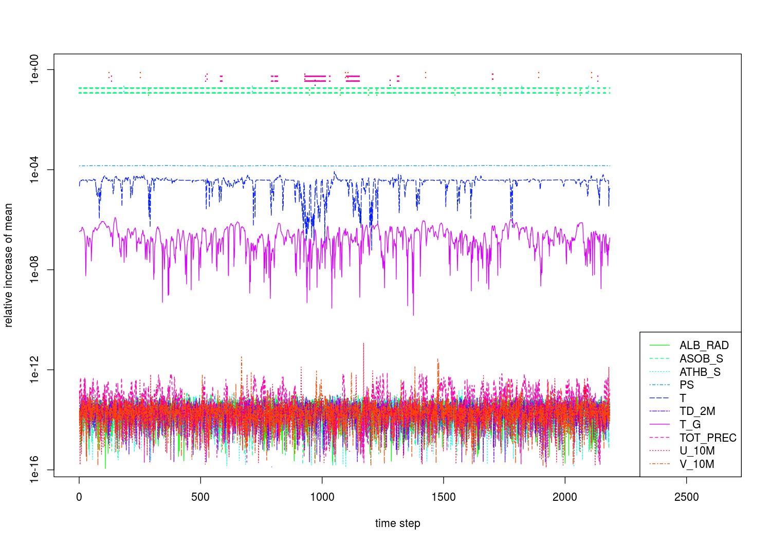The height and width of the screenshot is (544, 769).
Task: Click the y-axis tick label 1e-08
Action: [x=34, y=270]
